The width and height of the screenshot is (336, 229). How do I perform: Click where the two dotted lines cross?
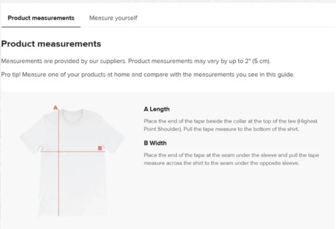(59, 152)
